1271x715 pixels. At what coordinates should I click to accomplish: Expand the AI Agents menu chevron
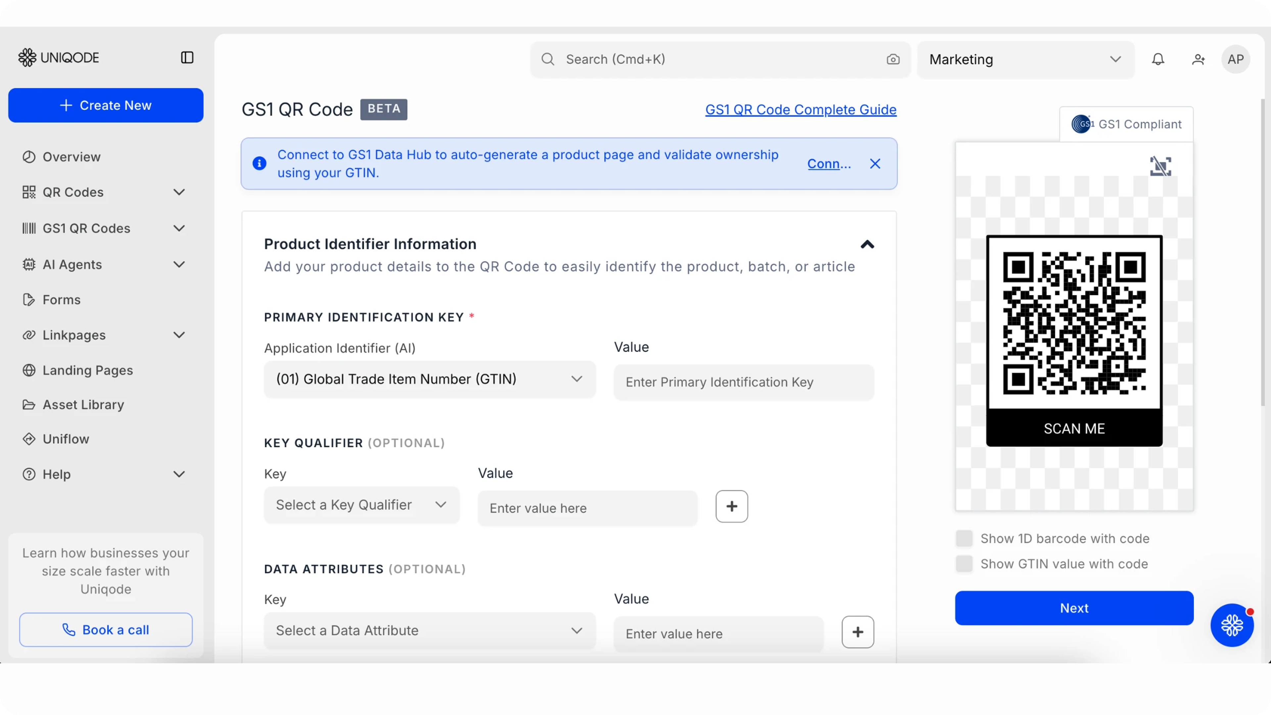[179, 264]
